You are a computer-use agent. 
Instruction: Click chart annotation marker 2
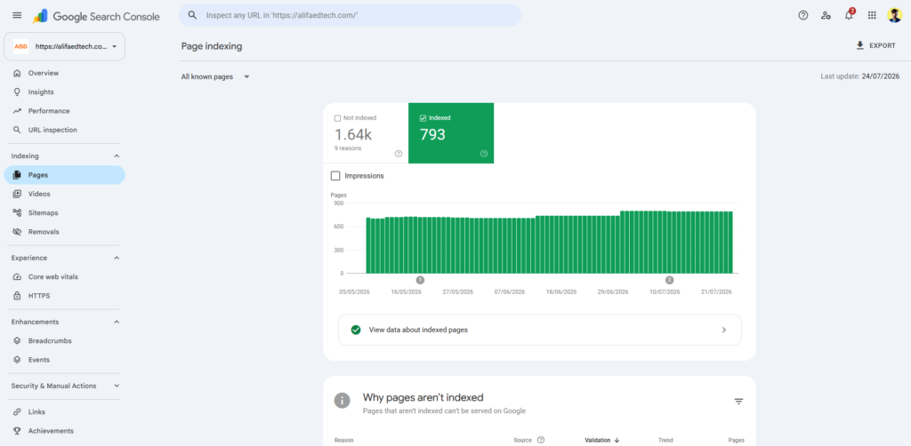tap(669, 280)
